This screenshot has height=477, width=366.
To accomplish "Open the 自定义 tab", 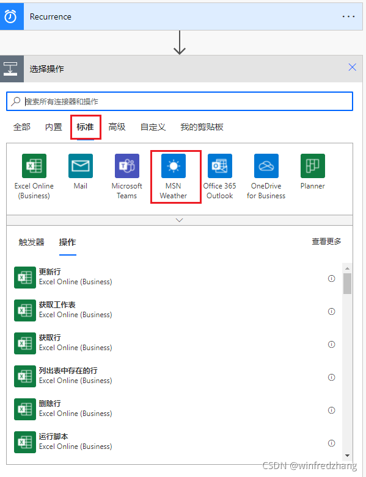I will 153,127.
